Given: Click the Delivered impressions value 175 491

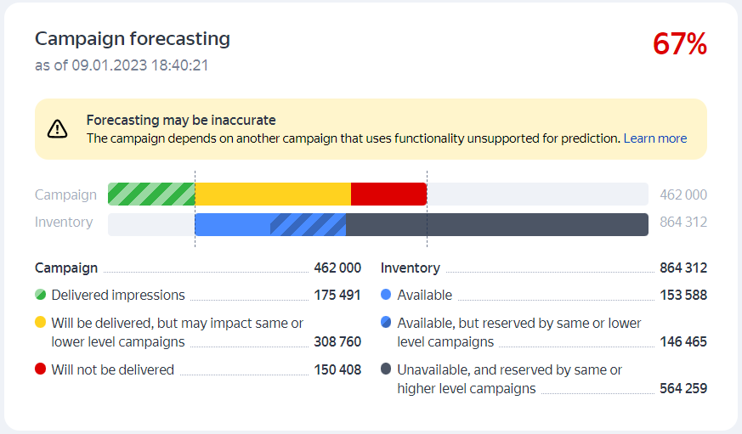Looking at the screenshot, I should click(x=337, y=296).
